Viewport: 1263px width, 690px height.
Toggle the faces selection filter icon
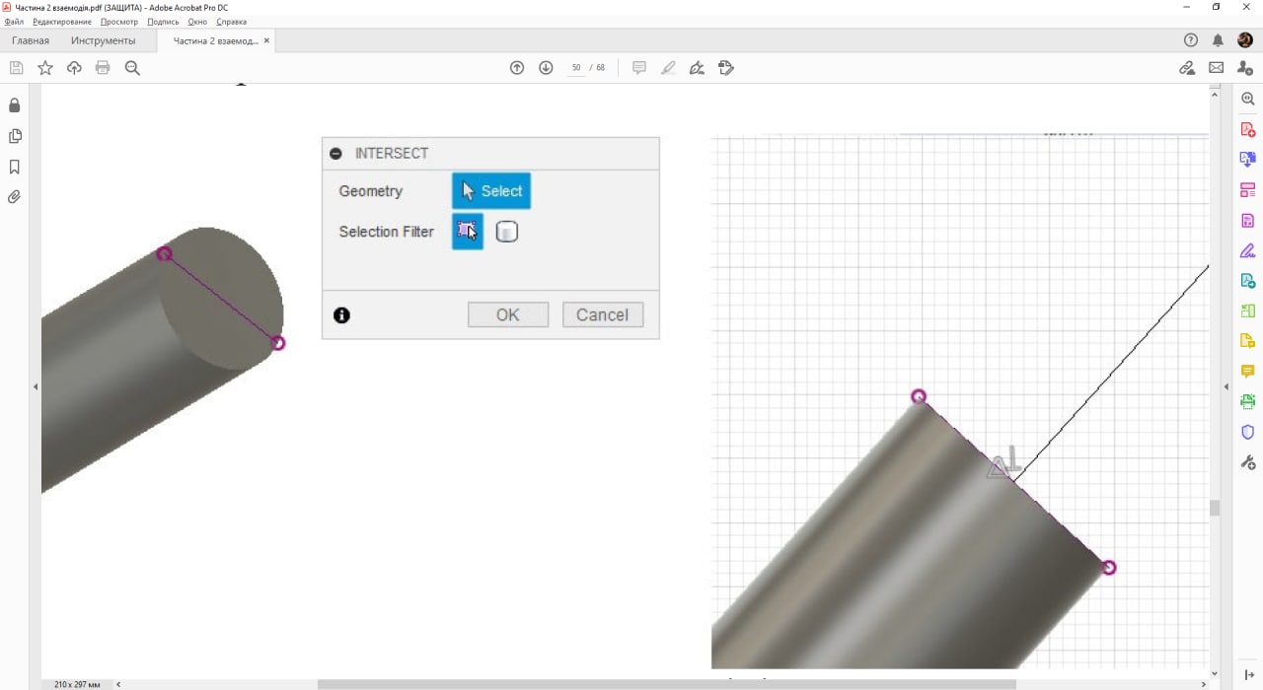[468, 232]
